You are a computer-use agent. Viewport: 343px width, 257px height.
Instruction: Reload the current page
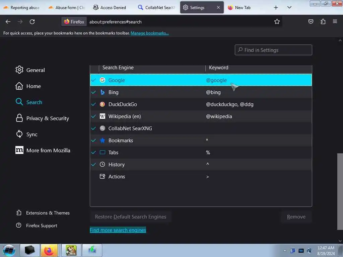32,22
